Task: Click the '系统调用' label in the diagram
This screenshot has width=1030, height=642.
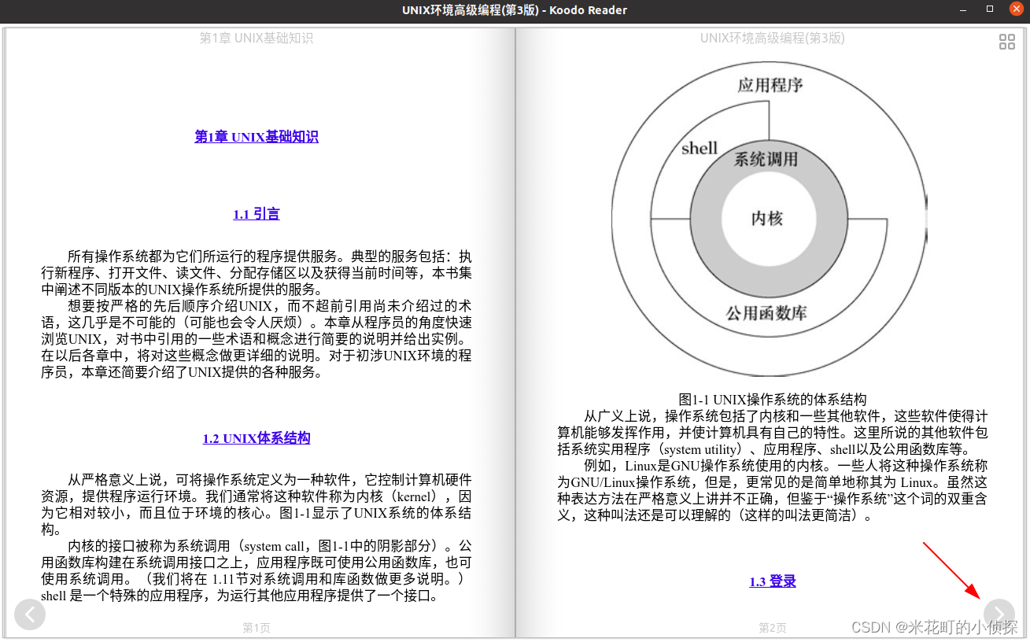Action: point(766,159)
